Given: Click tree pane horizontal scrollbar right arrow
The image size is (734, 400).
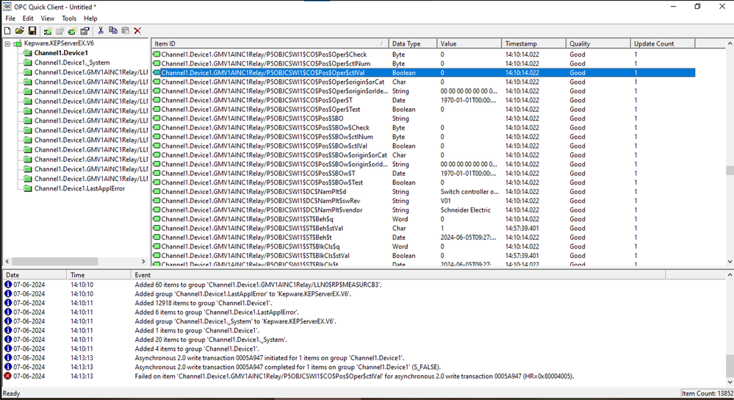Looking at the screenshot, I should coord(143,261).
